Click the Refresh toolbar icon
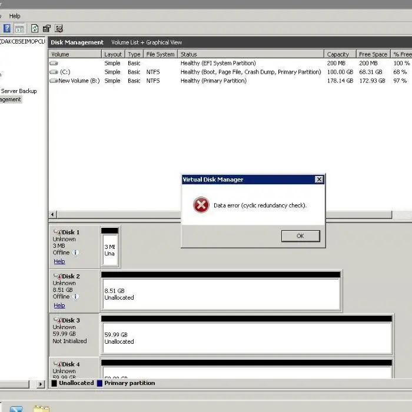 click(35, 28)
